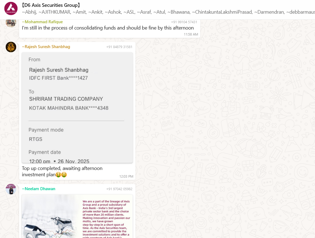Click phone number +91 97042 05982
This screenshot has width=315, height=238.
pos(119,189)
